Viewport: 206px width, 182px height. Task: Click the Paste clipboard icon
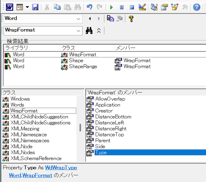(x=67, y=7)
